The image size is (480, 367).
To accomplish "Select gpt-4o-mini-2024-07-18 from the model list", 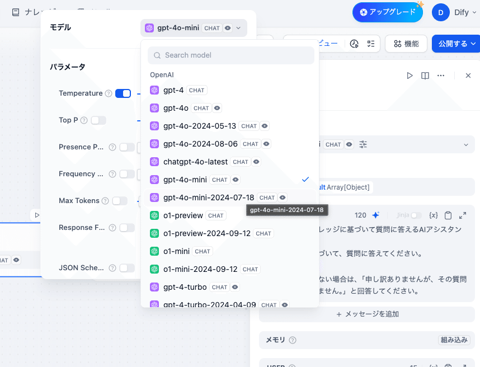I will (x=209, y=197).
